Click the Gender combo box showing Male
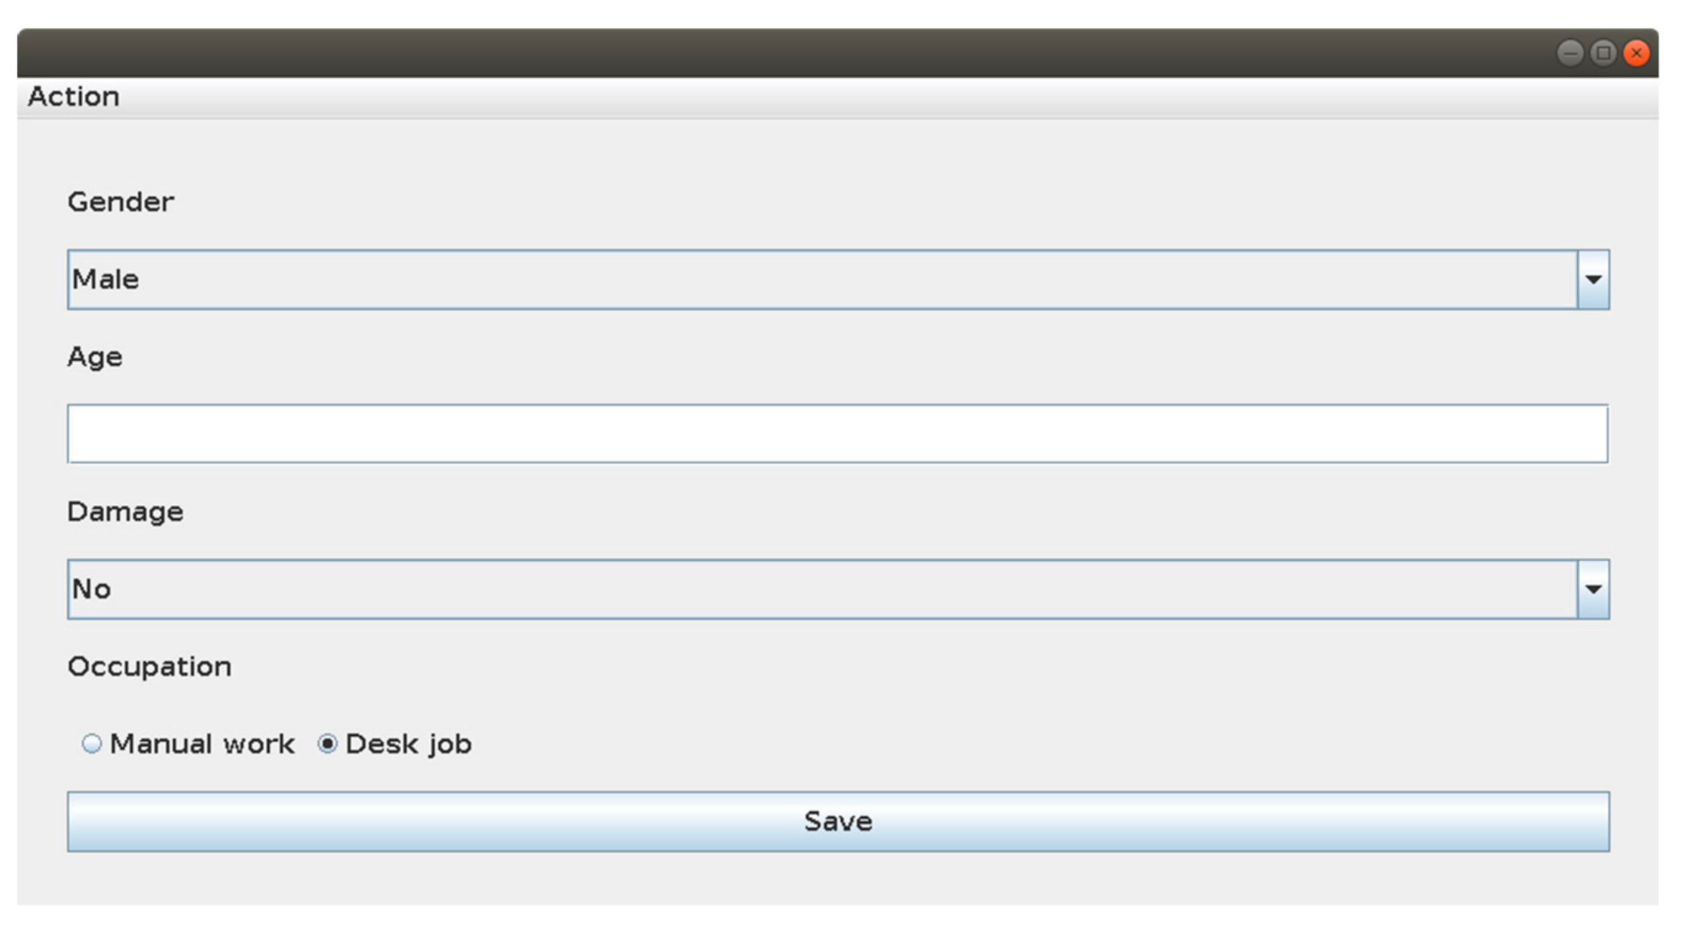The image size is (1687, 927). (822, 280)
